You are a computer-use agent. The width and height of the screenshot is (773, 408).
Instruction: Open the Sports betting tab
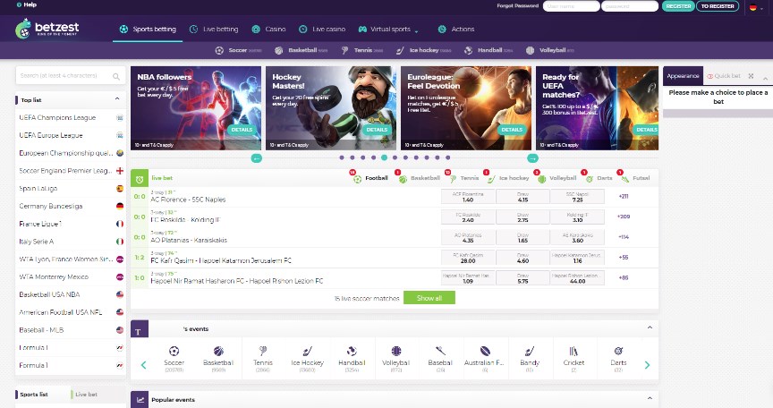tap(148, 29)
